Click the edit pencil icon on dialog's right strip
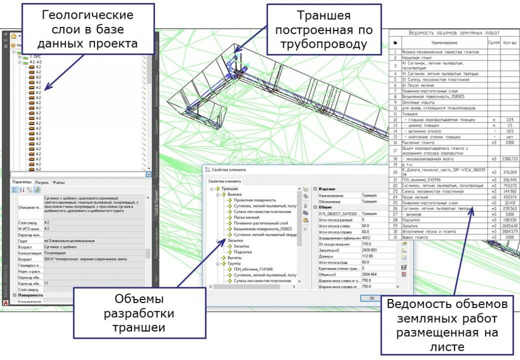Image resolution: width=520 pixels, height=360 pixels. [x=404, y=267]
